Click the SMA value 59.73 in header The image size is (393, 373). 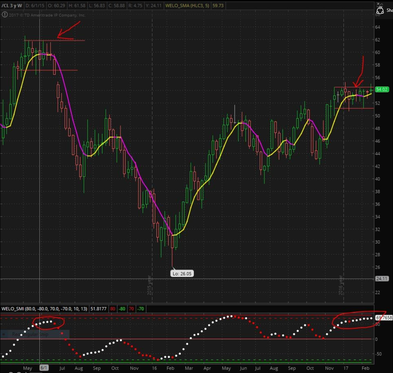pos(218,6)
